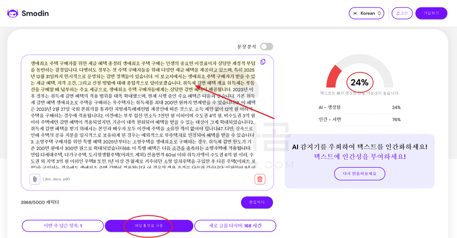Toggle the 문장 분석 switch

tap(266, 47)
